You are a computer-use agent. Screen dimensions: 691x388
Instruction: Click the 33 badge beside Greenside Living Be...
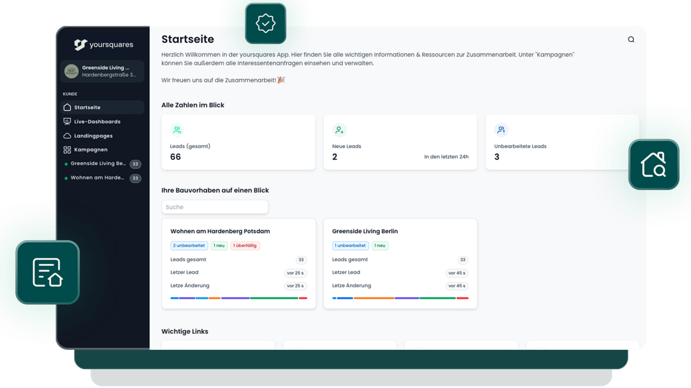136,164
